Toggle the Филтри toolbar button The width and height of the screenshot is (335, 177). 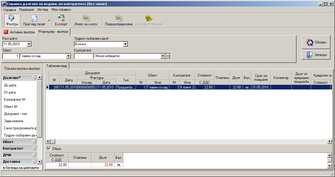12,20
